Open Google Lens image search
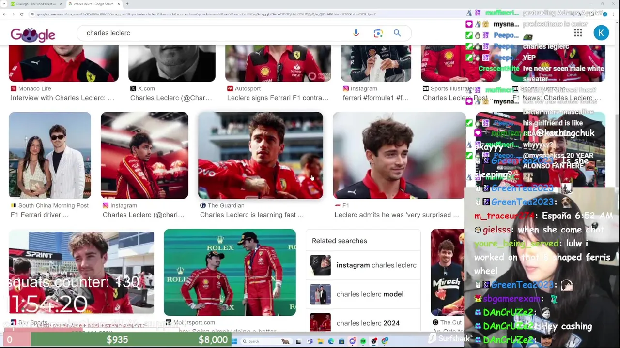This screenshot has width=620, height=348. 378,33
